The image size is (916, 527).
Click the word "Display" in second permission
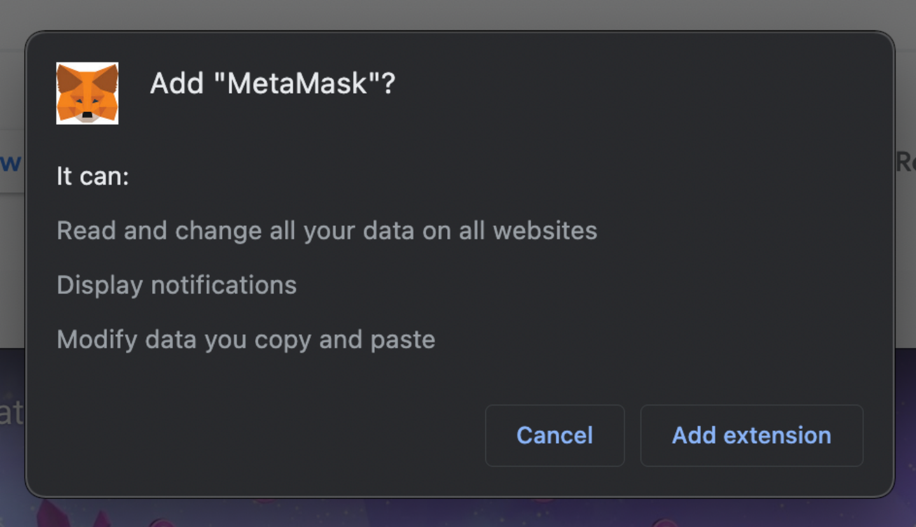[100, 285]
